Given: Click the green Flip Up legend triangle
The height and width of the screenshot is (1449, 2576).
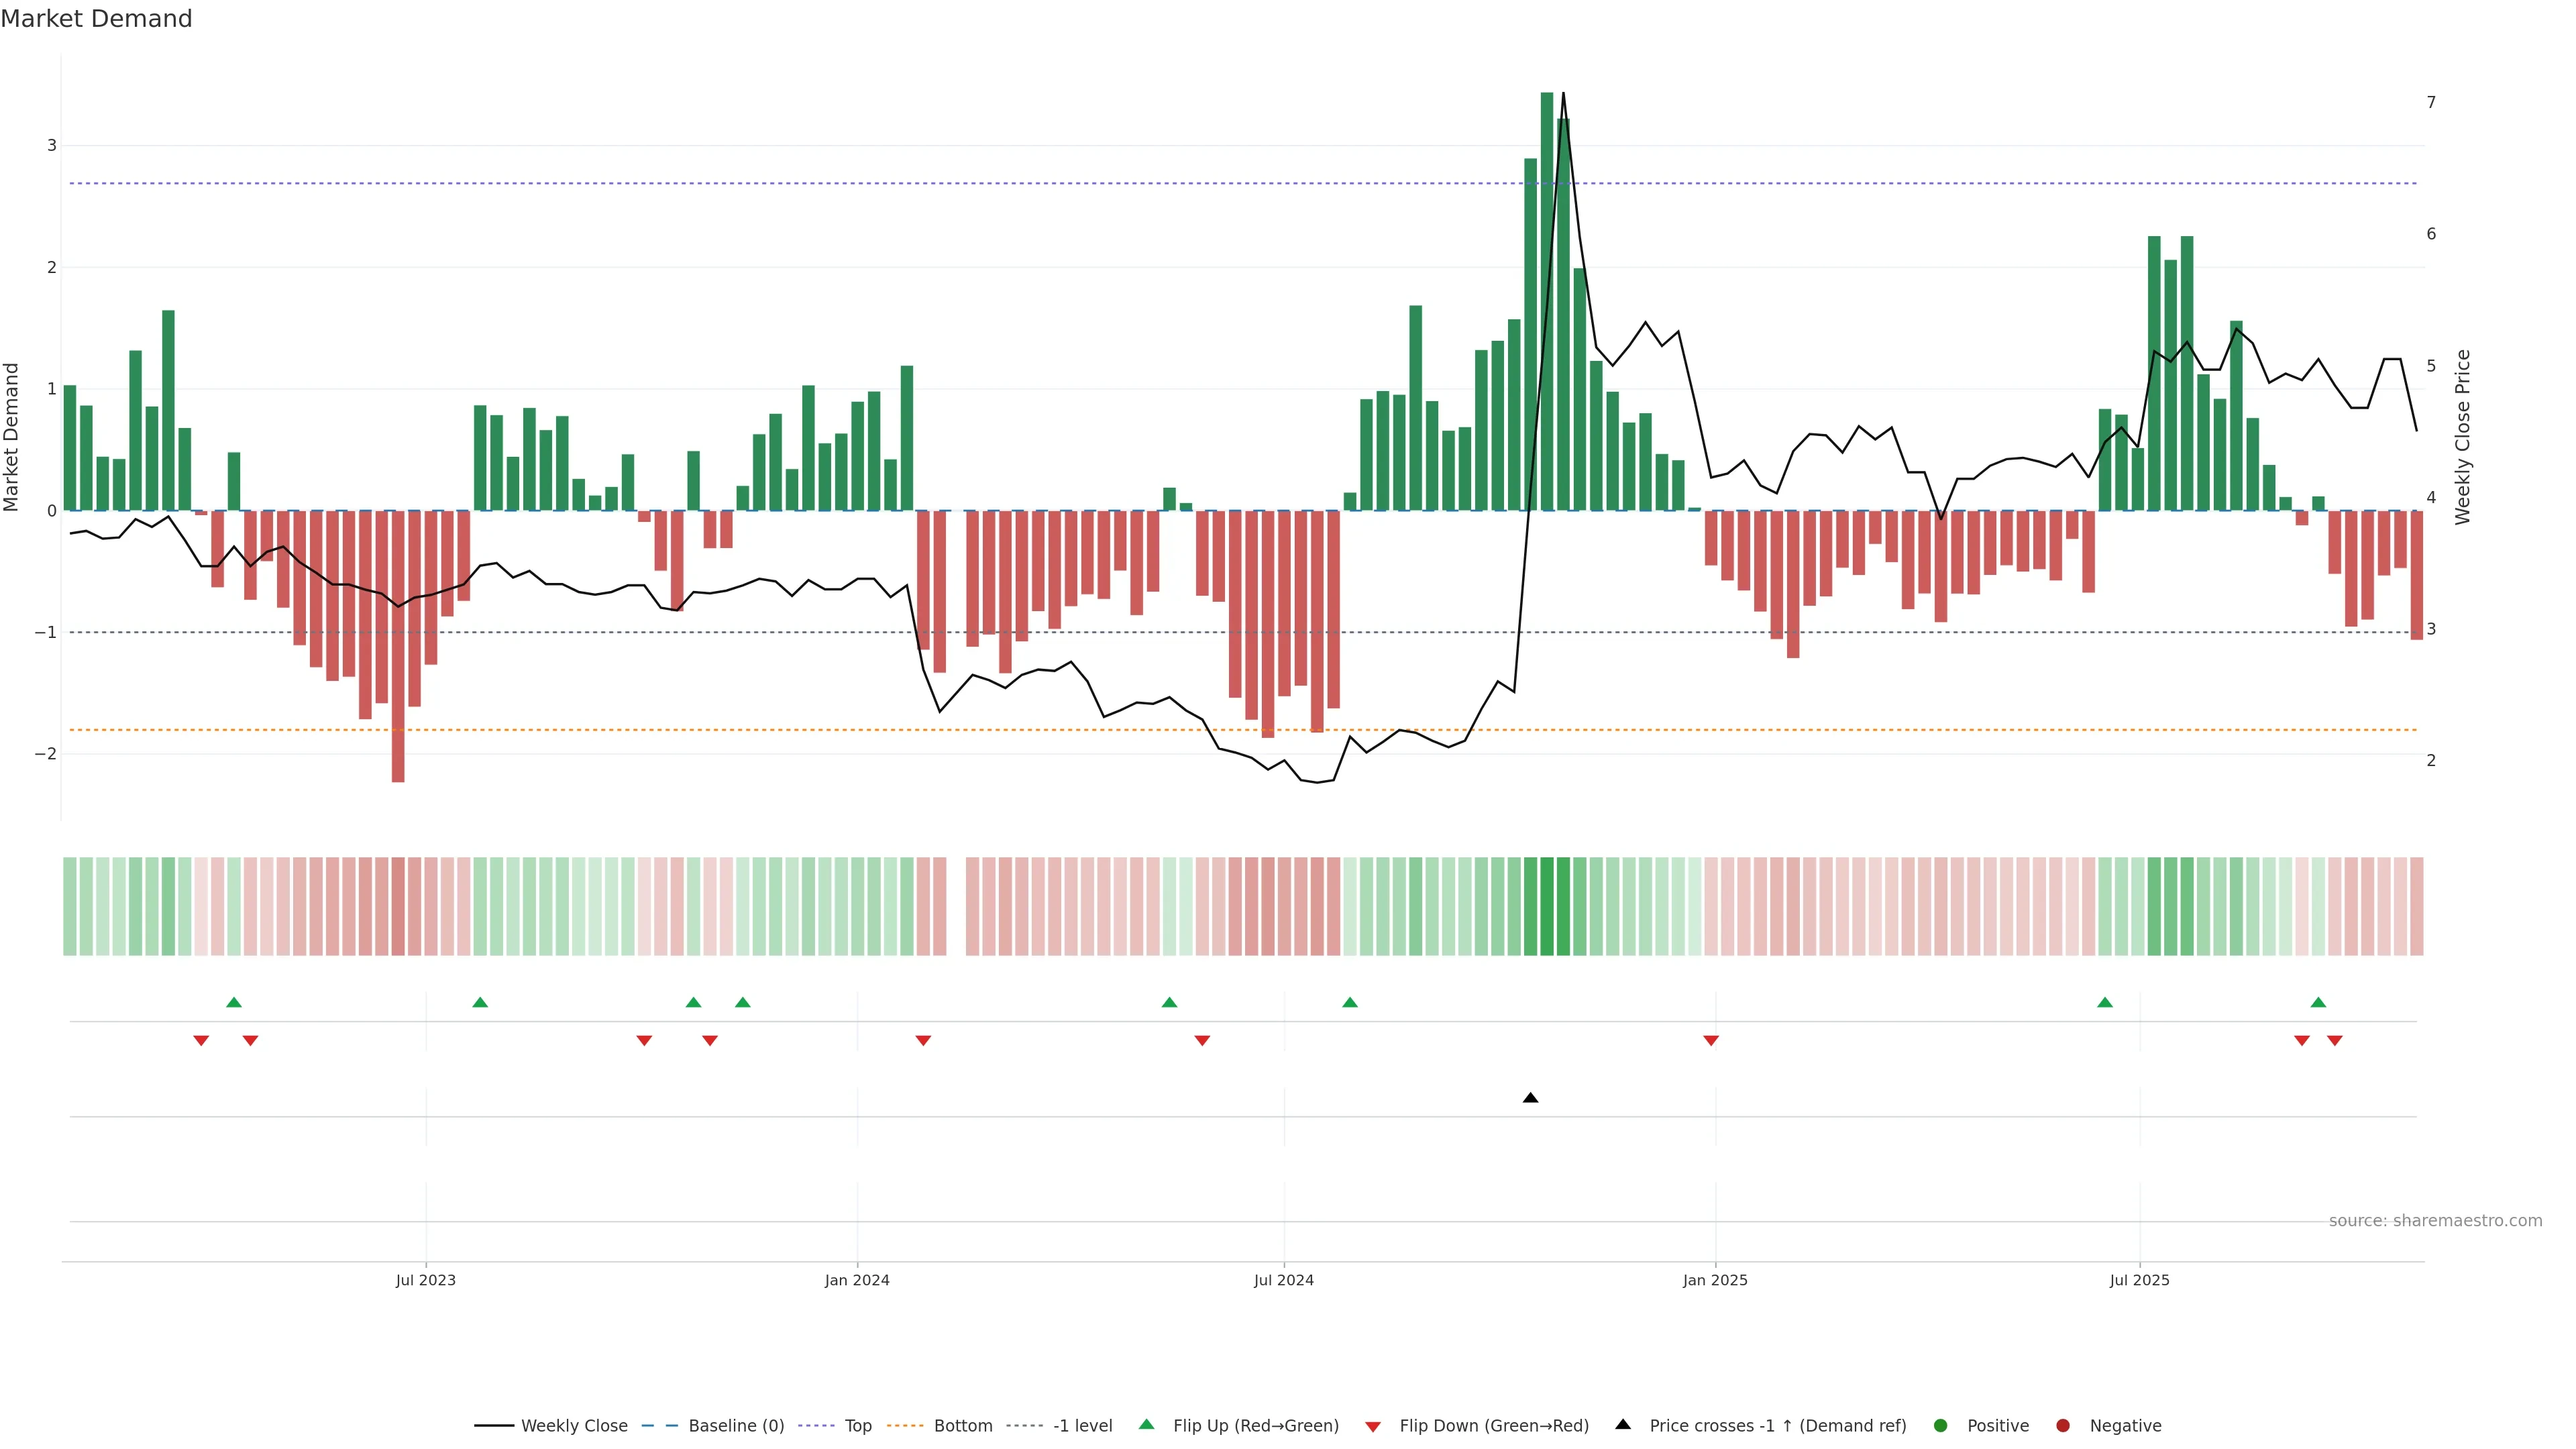Looking at the screenshot, I should pyautogui.click(x=1147, y=1425).
